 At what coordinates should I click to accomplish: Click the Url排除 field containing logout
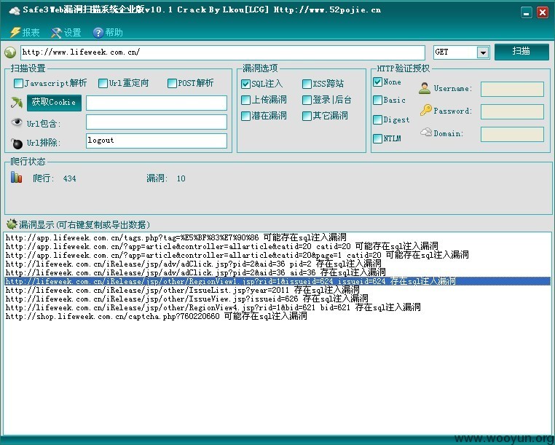pos(157,141)
